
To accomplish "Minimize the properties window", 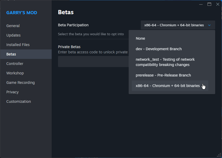I will point(201,4).
